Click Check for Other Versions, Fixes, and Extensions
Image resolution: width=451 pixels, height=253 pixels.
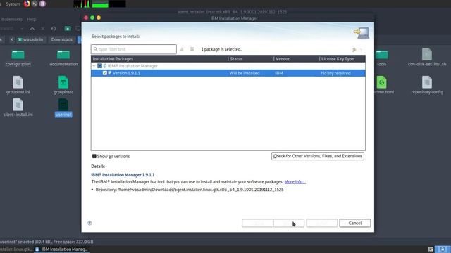318,156
